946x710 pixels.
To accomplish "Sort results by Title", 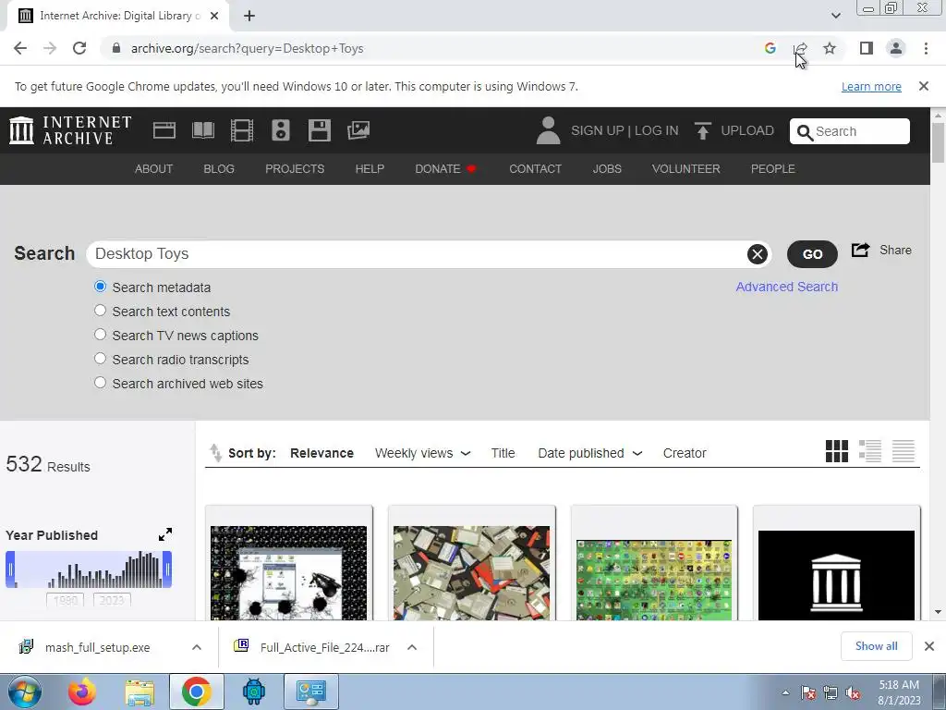I will (503, 453).
